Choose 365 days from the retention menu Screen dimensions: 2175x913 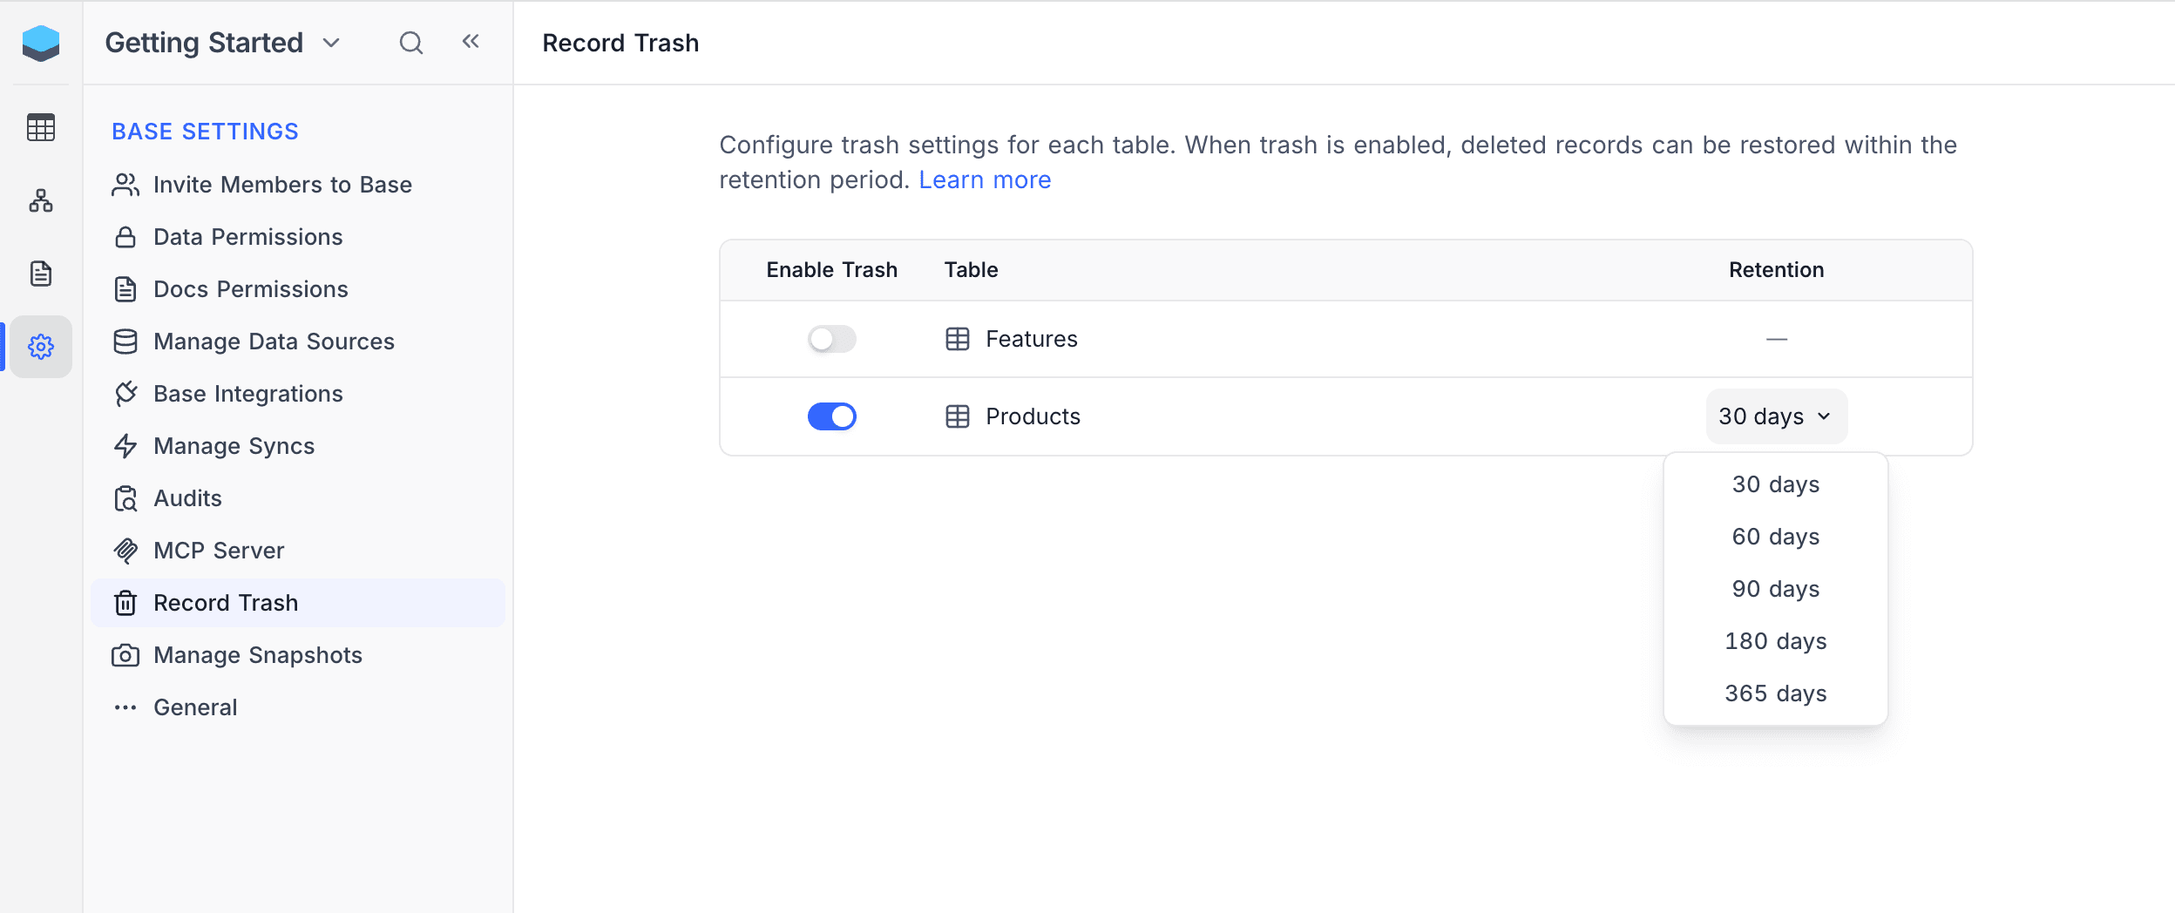click(1775, 693)
